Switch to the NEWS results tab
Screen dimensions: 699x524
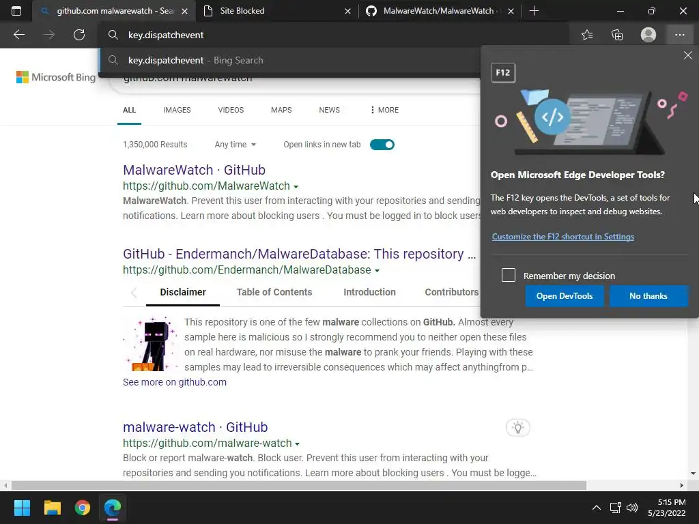[330, 110]
